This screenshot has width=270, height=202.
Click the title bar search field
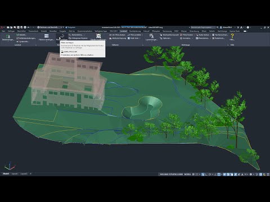click(x=203, y=27)
